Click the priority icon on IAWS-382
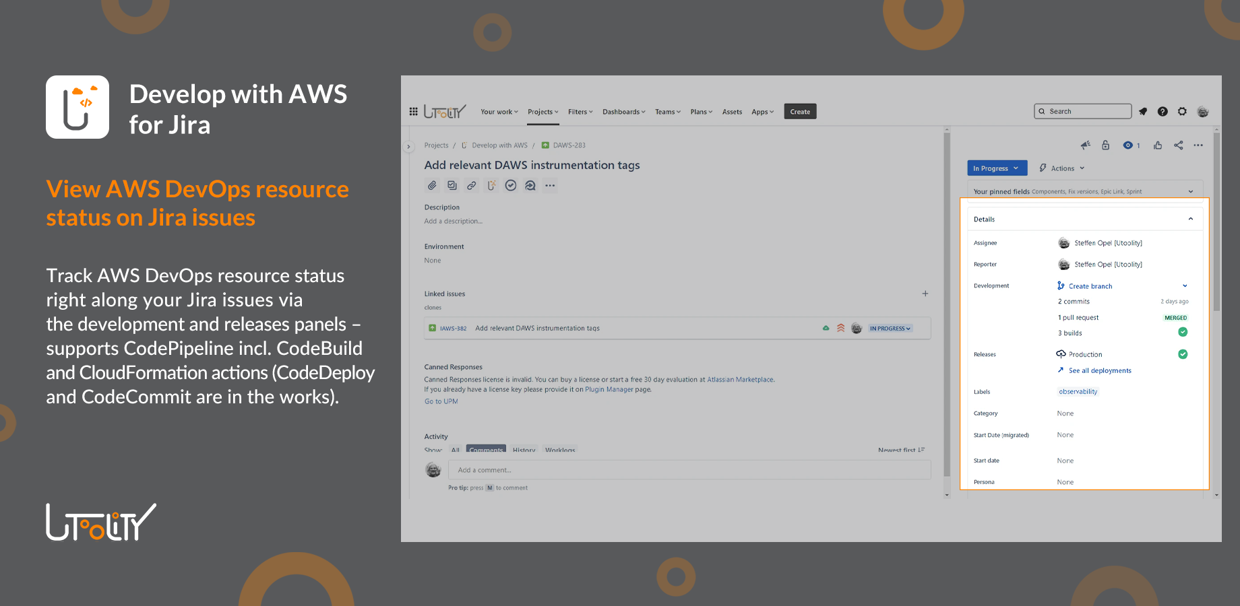 coord(840,329)
